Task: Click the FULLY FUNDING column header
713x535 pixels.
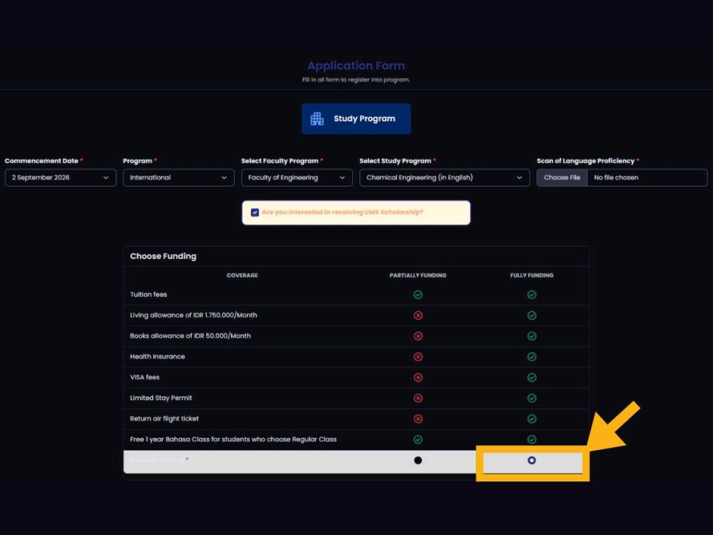Action: (531, 275)
